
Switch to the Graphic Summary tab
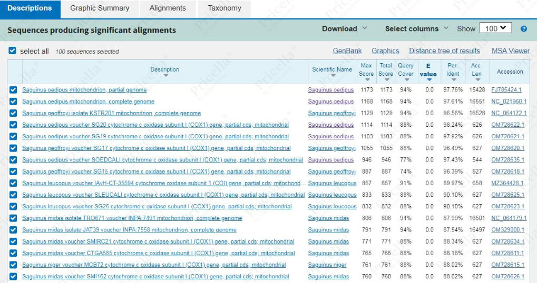pyautogui.click(x=100, y=8)
